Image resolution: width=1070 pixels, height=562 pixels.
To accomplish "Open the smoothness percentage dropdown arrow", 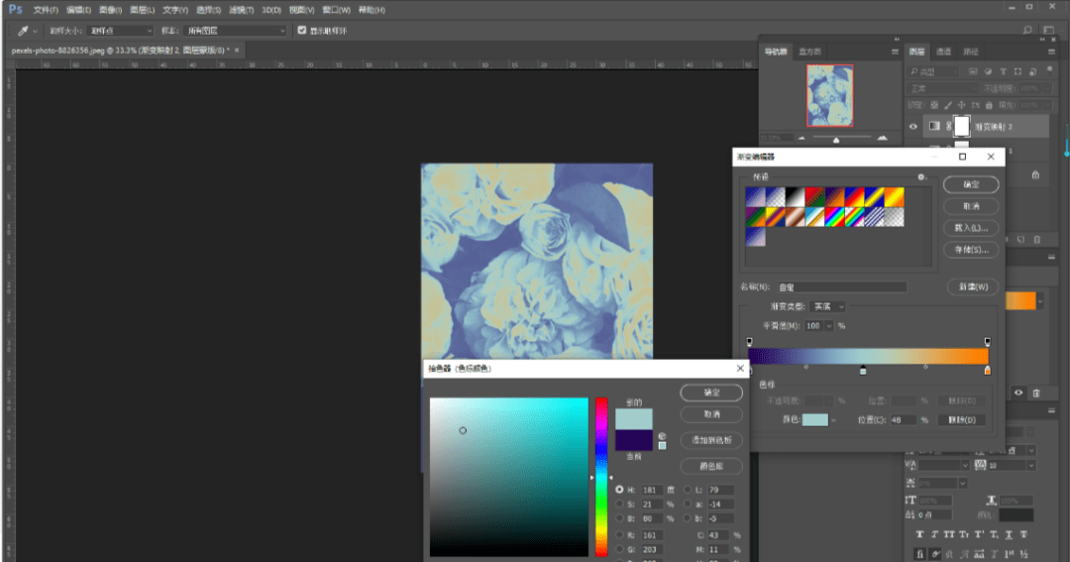I will click(829, 326).
